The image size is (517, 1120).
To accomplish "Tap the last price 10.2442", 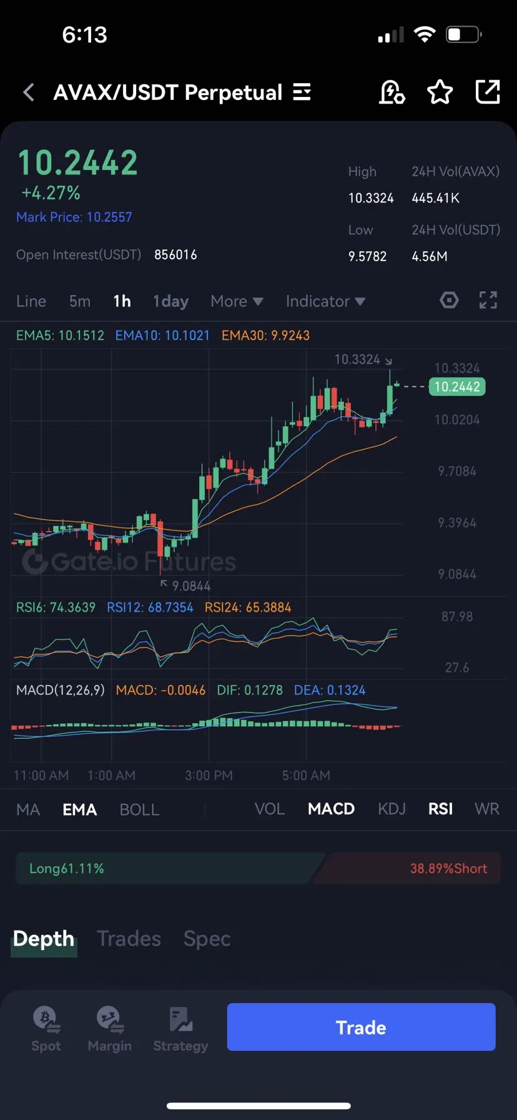I will click(x=78, y=163).
